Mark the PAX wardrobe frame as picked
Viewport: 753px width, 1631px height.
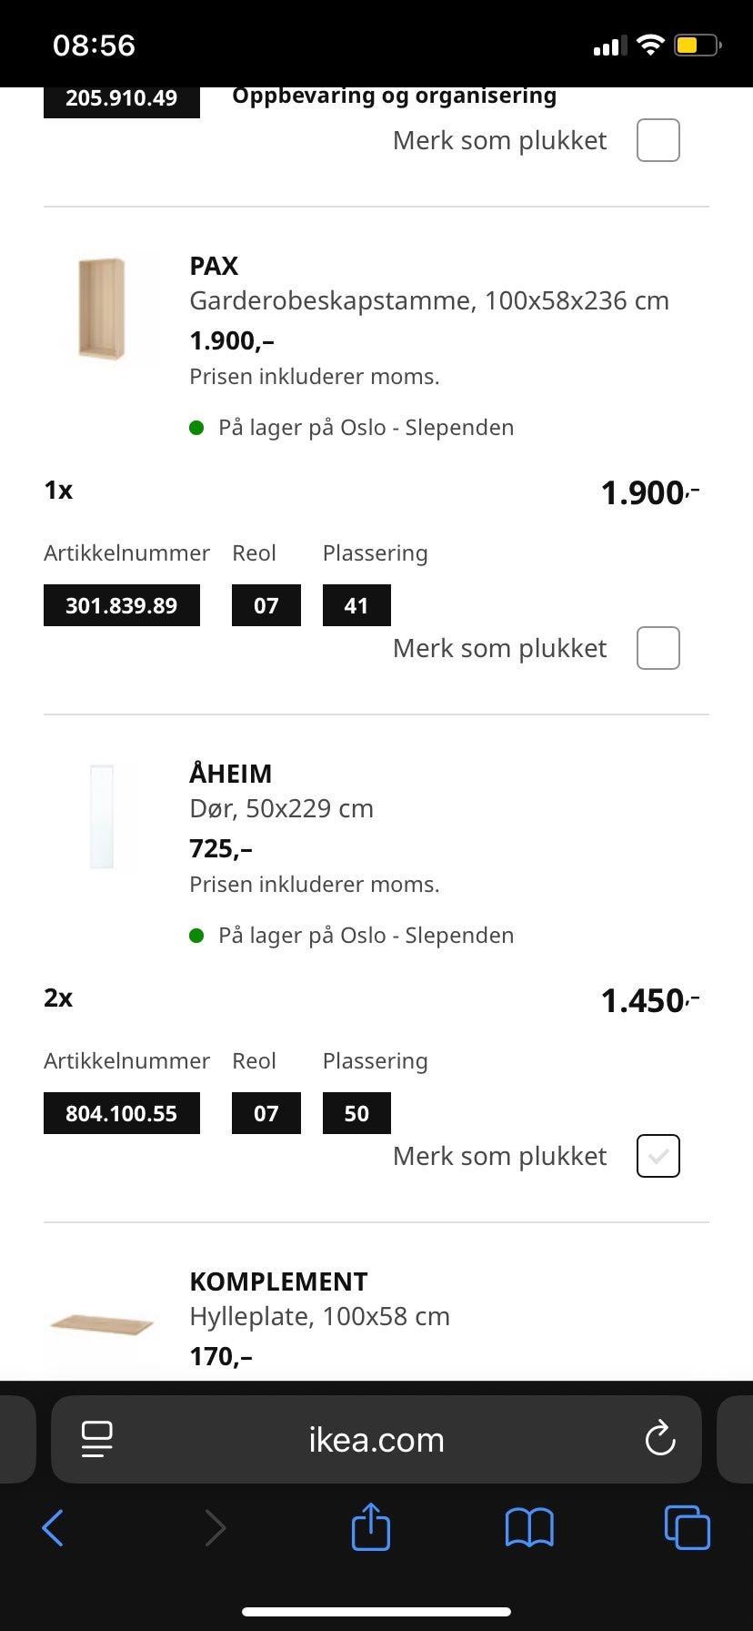coord(658,648)
